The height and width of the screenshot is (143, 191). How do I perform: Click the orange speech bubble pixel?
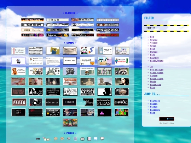(x=56, y=139)
